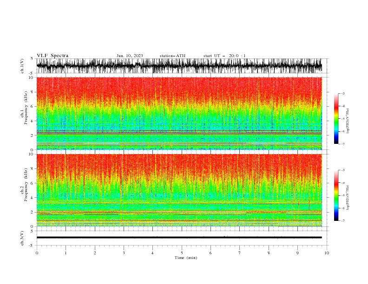This screenshot has height=284, width=368.
Task: Click the "8" kHz tick of ch.1 spectrogram
Action: pos(32,92)
